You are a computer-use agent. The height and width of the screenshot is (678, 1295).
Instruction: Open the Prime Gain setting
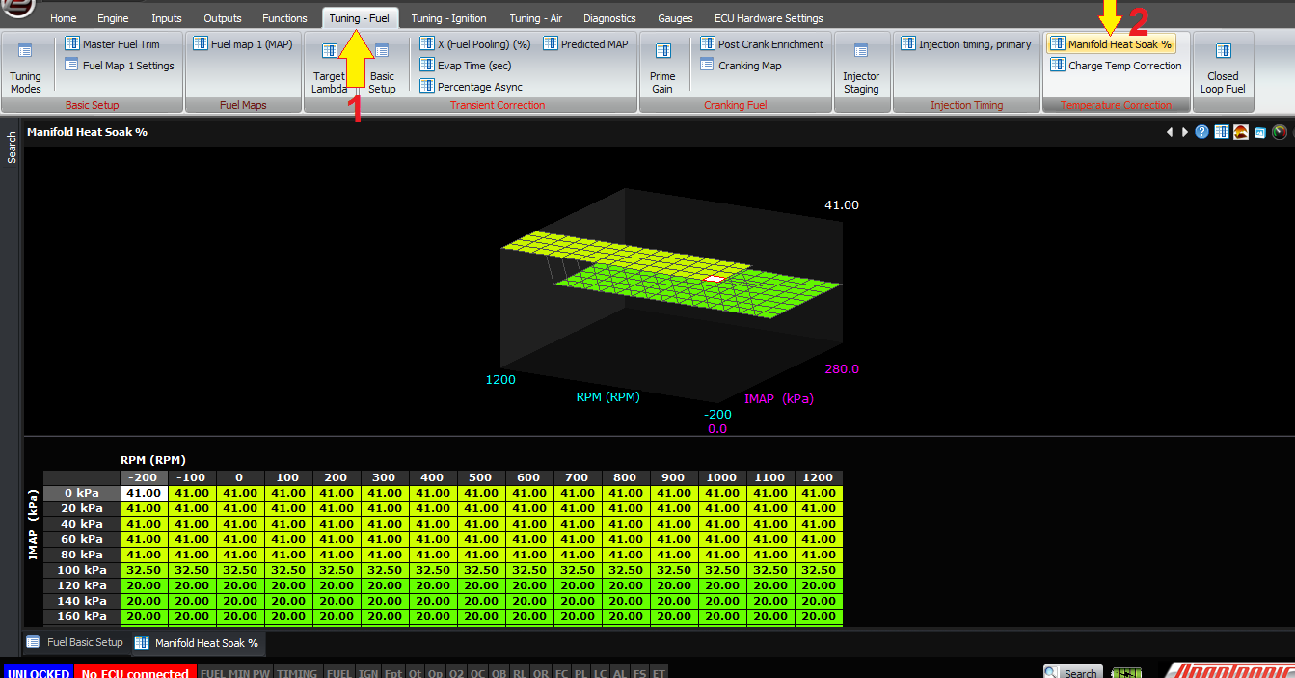click(x=662, y=67)
